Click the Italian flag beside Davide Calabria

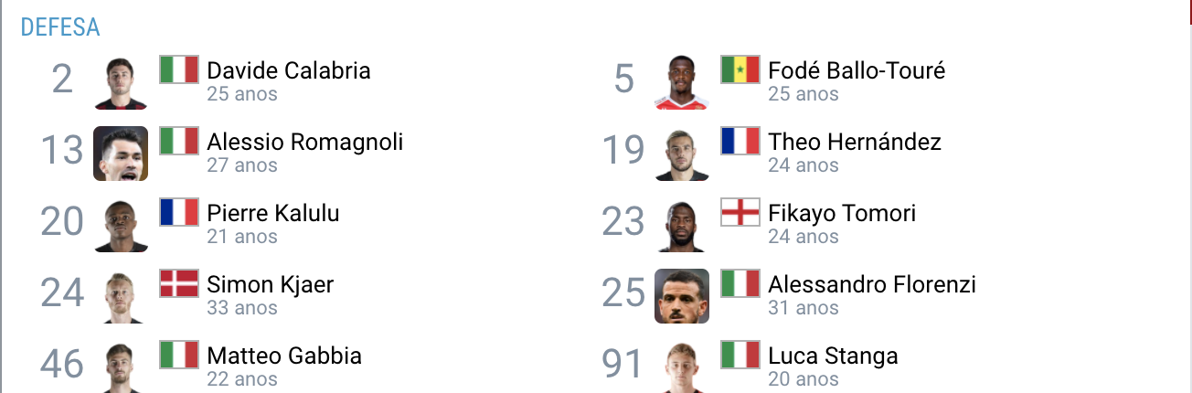pyautogui.click(x=179, y=69)
